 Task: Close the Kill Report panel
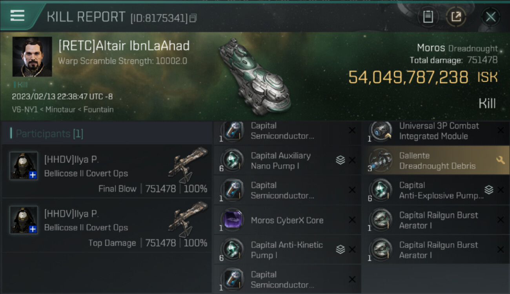[490, 17]
